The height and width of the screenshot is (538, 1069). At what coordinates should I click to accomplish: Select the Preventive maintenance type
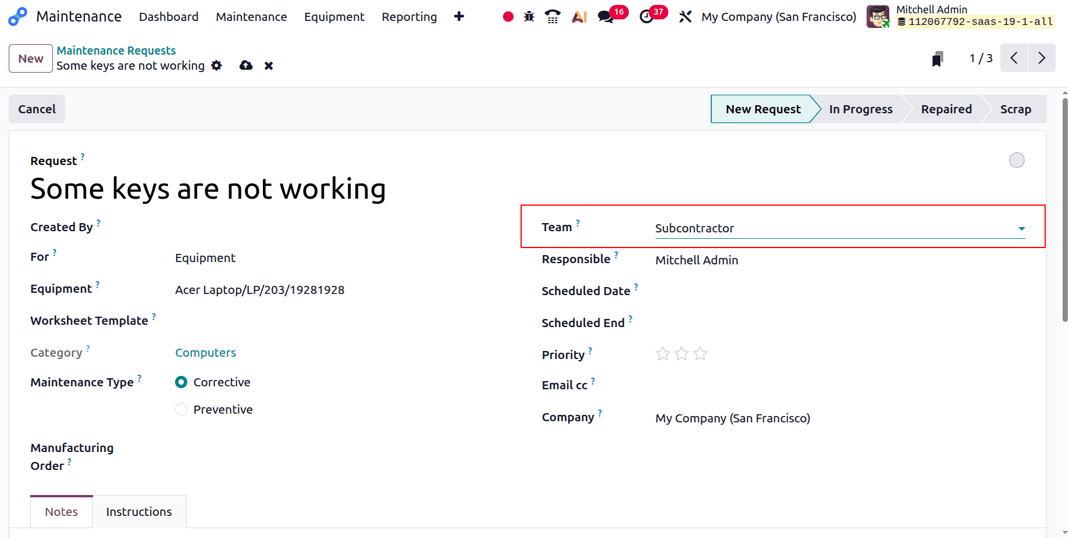181,409
